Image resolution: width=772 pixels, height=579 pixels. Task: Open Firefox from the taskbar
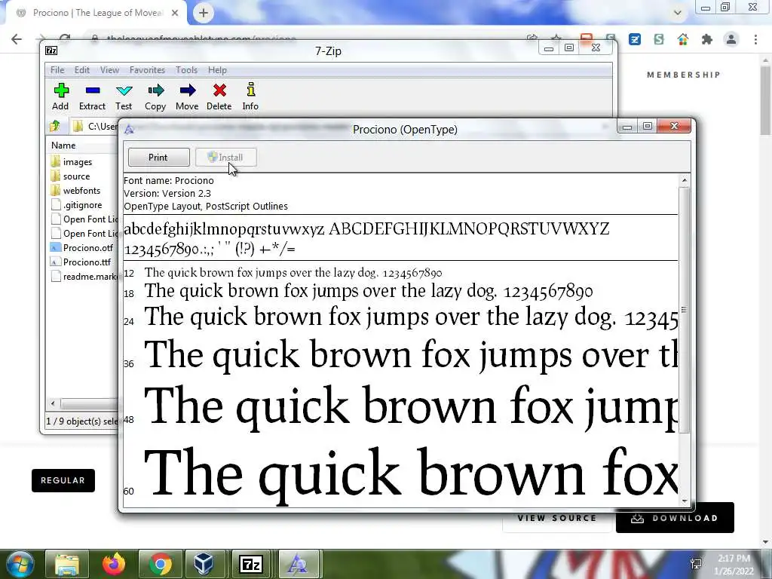pyautogui.click(x=114, y=564)
